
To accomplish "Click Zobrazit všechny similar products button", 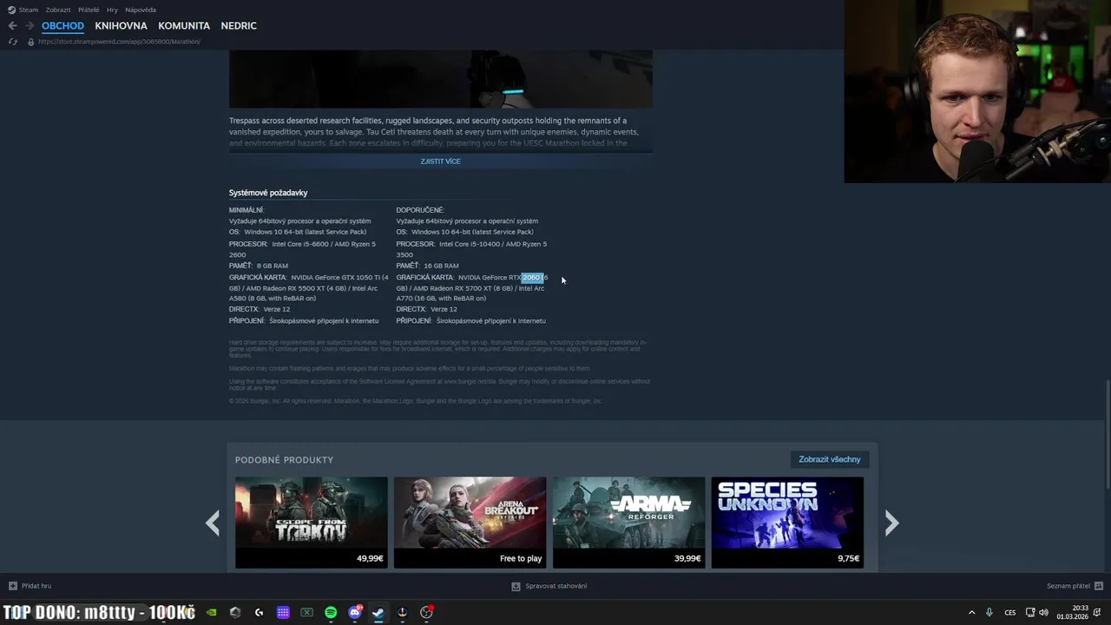I will [830, 459].
